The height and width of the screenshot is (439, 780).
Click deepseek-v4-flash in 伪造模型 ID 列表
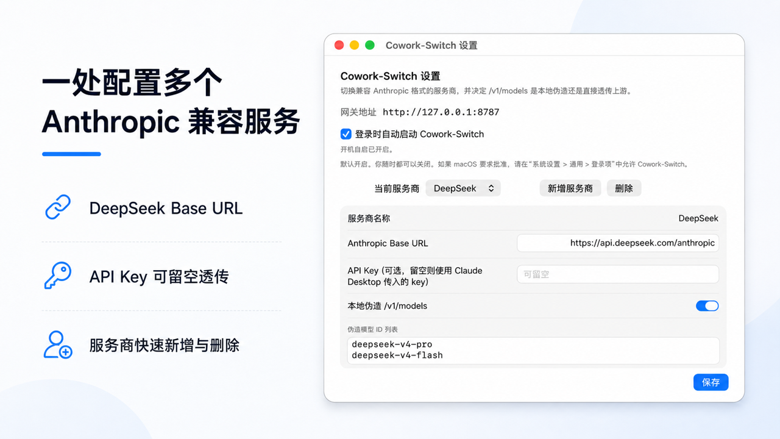tap(397, 355)
